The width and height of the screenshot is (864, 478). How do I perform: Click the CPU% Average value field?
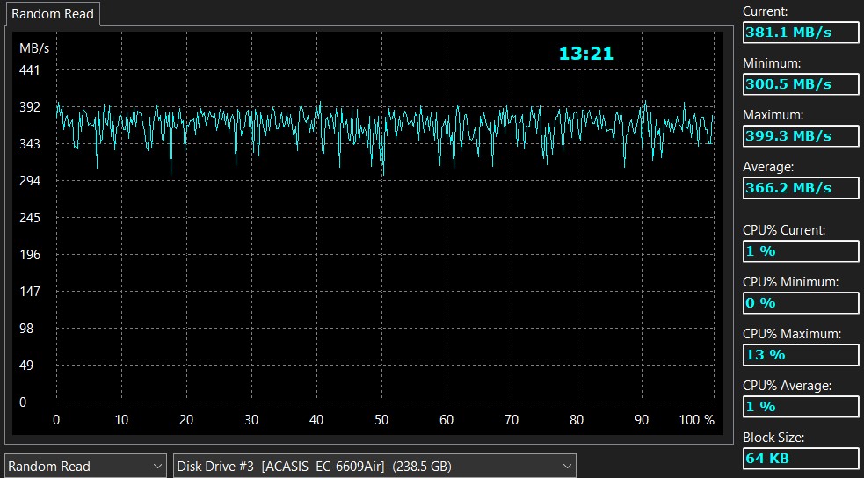pyautogui.click(x=800, y=407)
